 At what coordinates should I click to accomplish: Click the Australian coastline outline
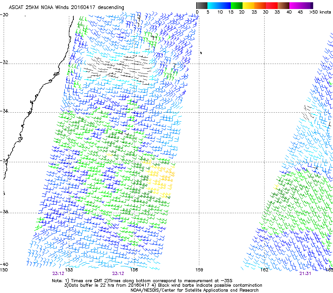38,98
